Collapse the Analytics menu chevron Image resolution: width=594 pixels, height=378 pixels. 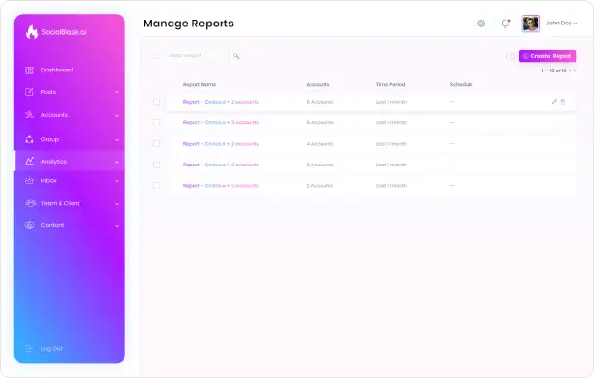point(117,162)
